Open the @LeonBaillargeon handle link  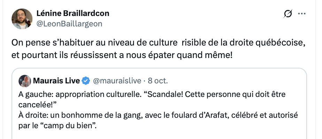pyautogui.click(x=69, y=23)
